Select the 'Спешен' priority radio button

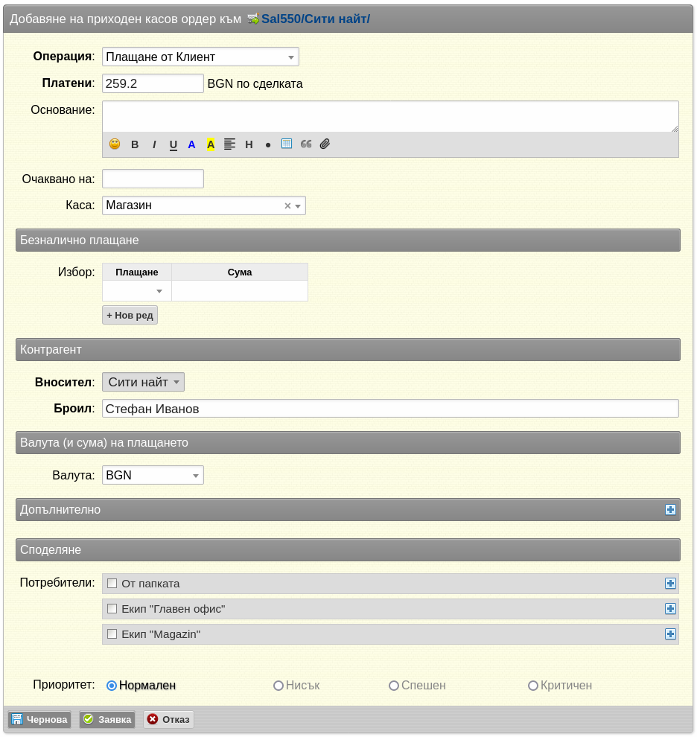coord(394,686)
